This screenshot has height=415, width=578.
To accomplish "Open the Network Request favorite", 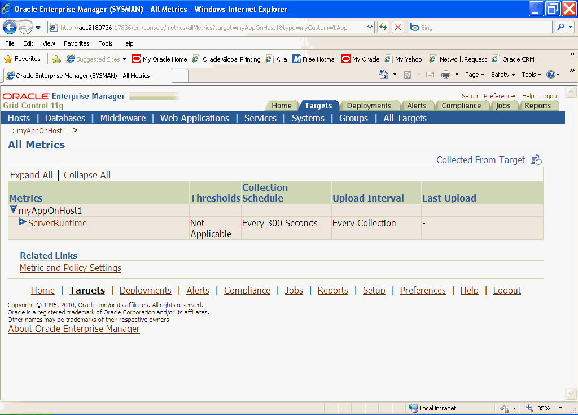I will [x=458, y=59].
